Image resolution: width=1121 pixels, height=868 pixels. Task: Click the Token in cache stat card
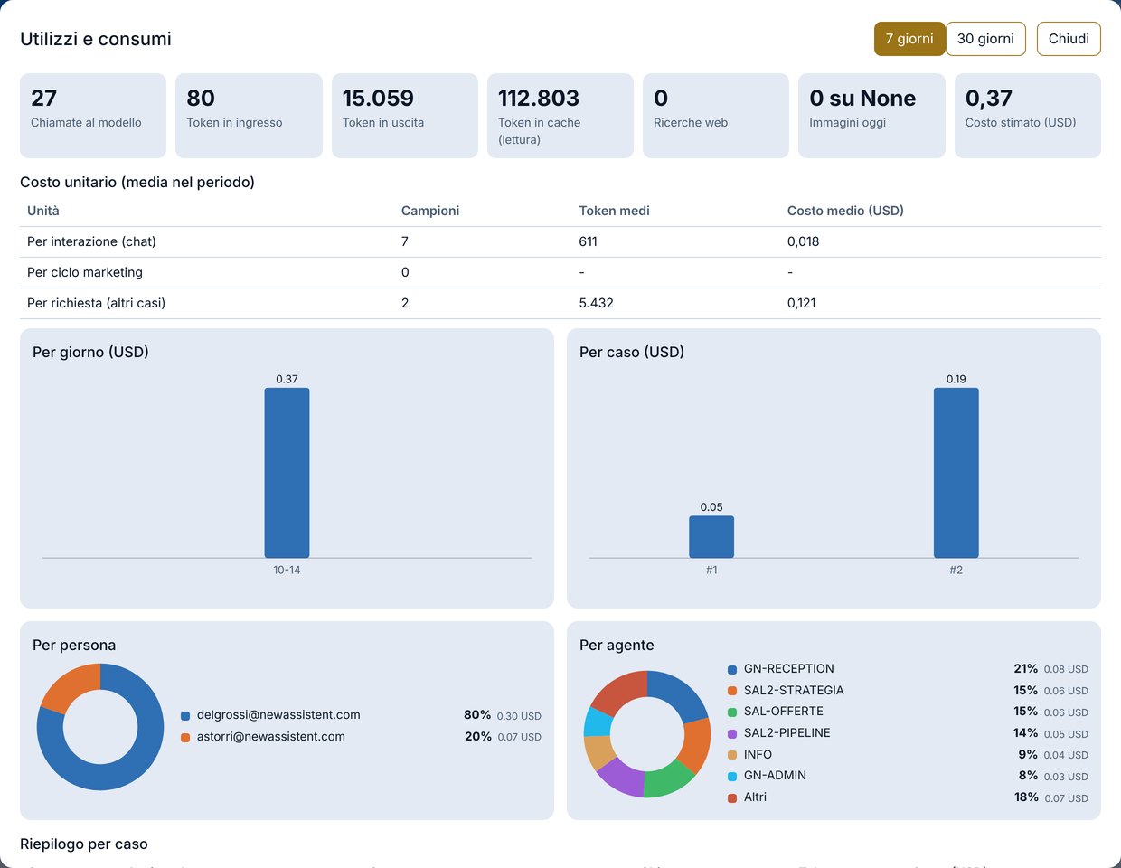(560, 116)
